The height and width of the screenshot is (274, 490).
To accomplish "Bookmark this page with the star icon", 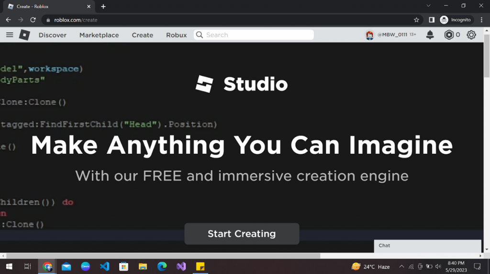I will [x=416, y=20].
